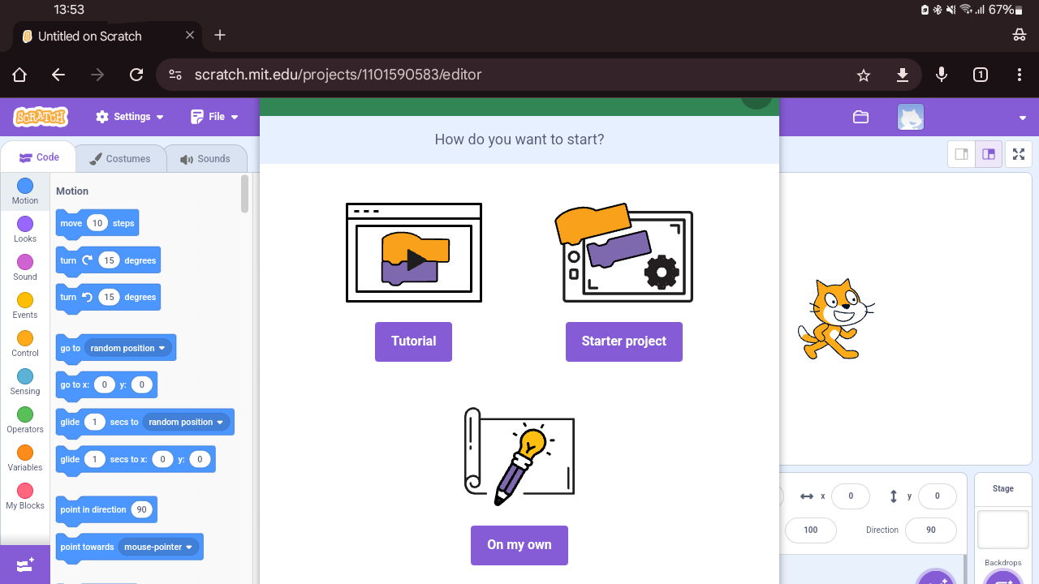Expand point towards mouse-pointer dropdown
The image size is (1039, 584).
pyautogui.click(x=158, y=547)
